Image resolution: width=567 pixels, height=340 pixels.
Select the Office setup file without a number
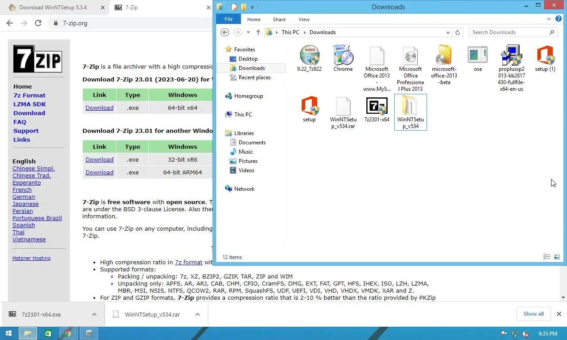click(309, 109)
